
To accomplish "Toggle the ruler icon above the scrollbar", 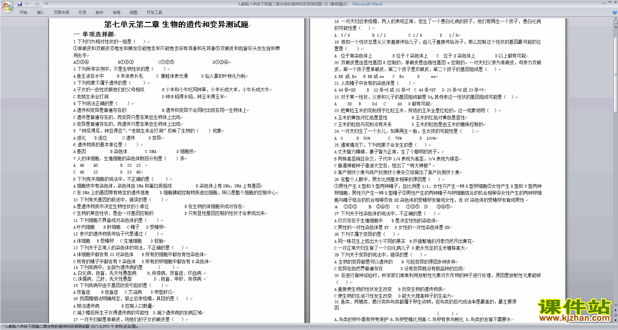I will [x=616, y=22].
